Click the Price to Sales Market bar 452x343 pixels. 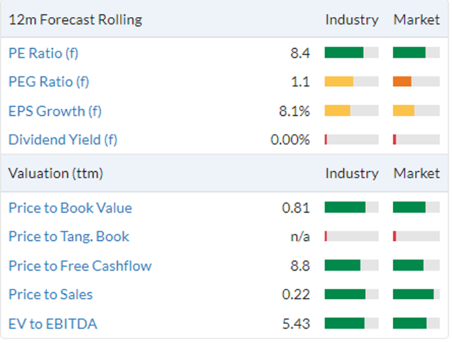coord(416,294)
